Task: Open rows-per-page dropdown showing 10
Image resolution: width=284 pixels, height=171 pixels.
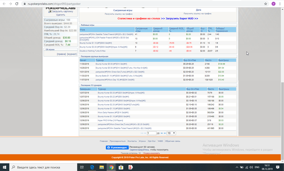Action: tap(171, 133)
